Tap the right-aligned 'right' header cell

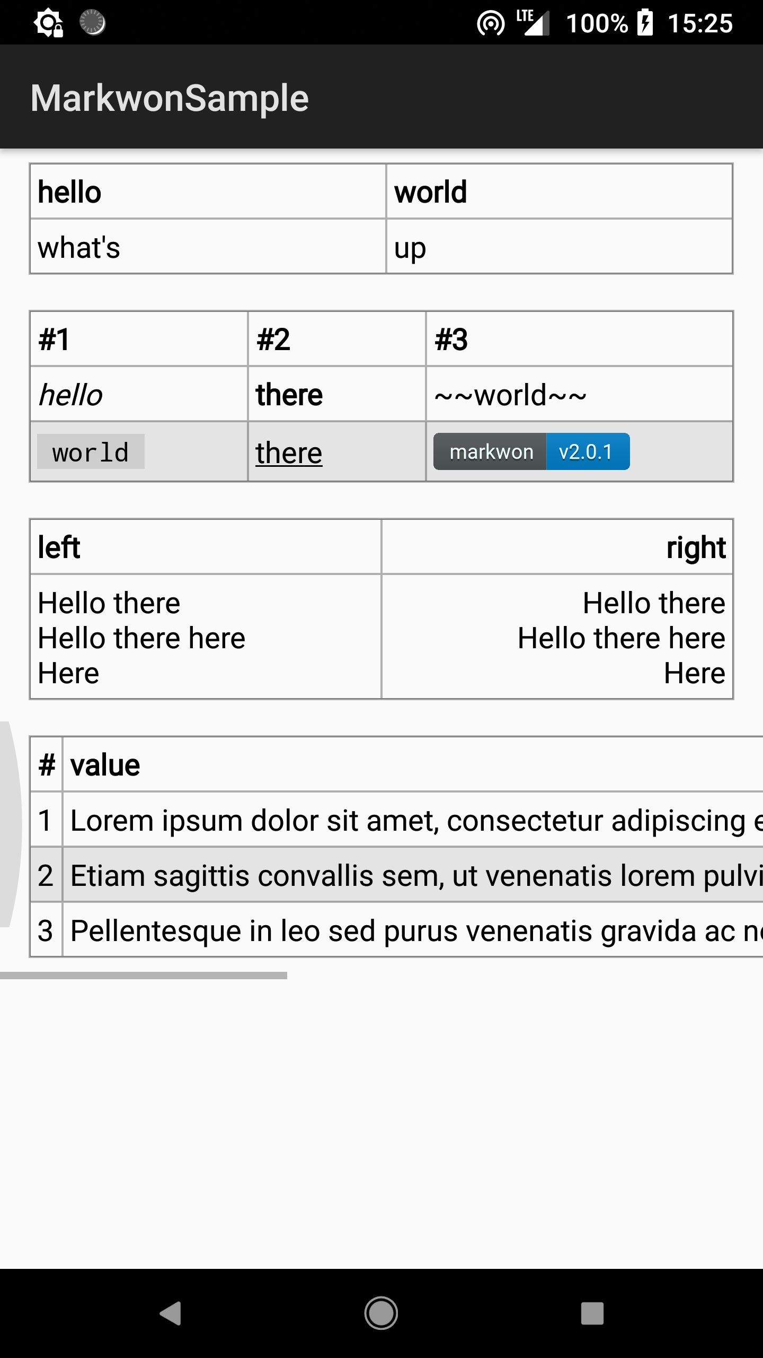point(557,547)
